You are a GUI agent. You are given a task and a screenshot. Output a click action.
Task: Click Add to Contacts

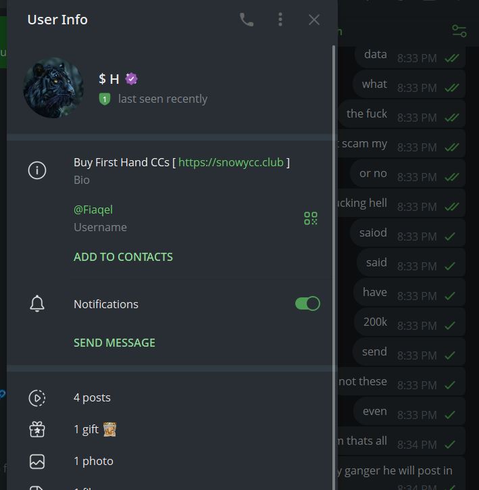123,257
